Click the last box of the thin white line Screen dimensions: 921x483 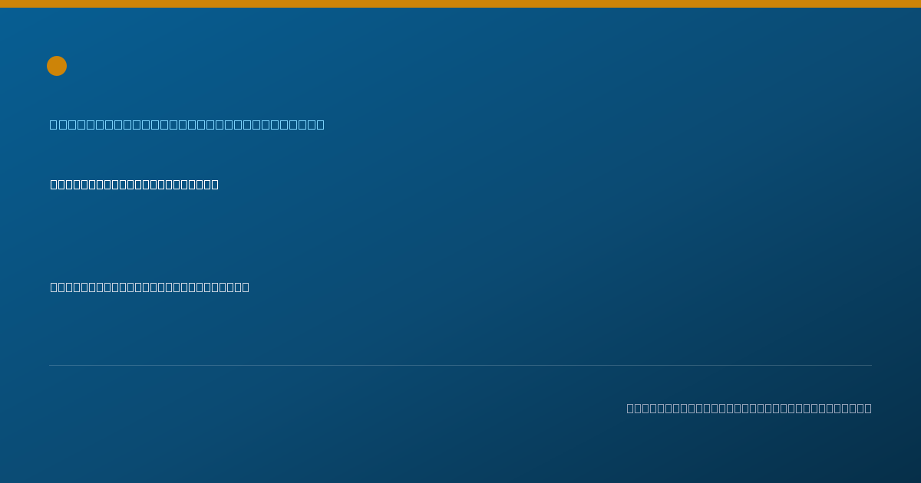pos(246,287)
